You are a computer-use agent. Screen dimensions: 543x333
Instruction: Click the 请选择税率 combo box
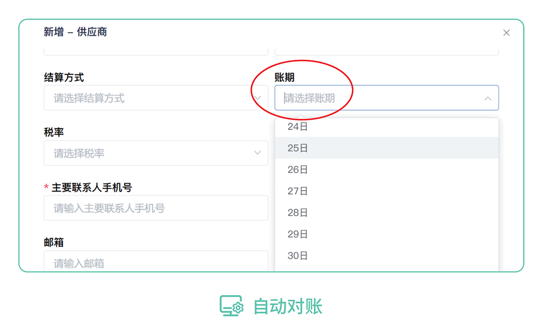pos(156,153)
